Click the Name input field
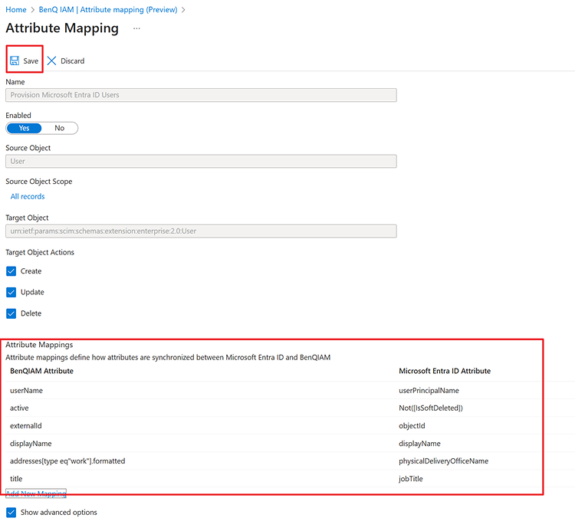Viewport: 575px width, 531px height. 201,95
